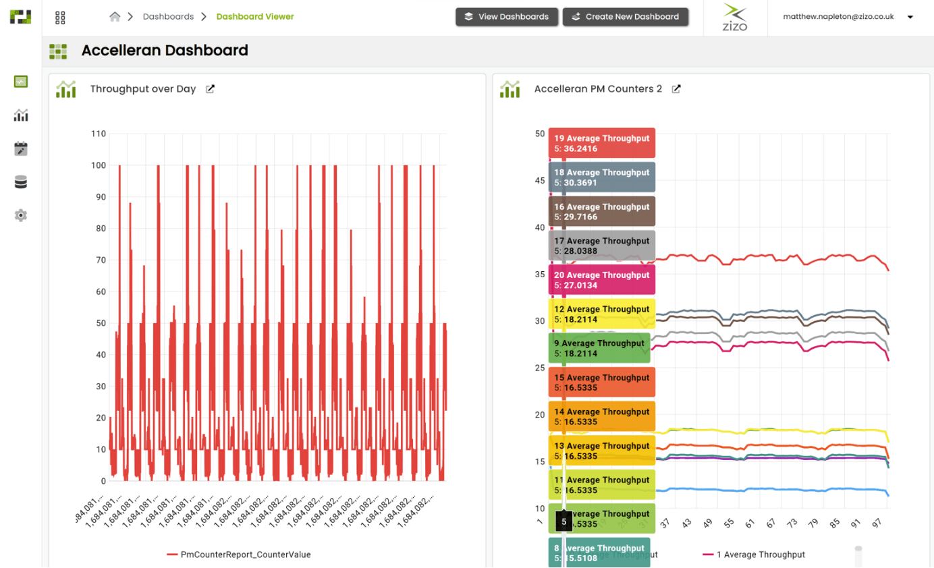Click the Throughput over Day title
Screen dimensions: 934x568
coord(143,89)
